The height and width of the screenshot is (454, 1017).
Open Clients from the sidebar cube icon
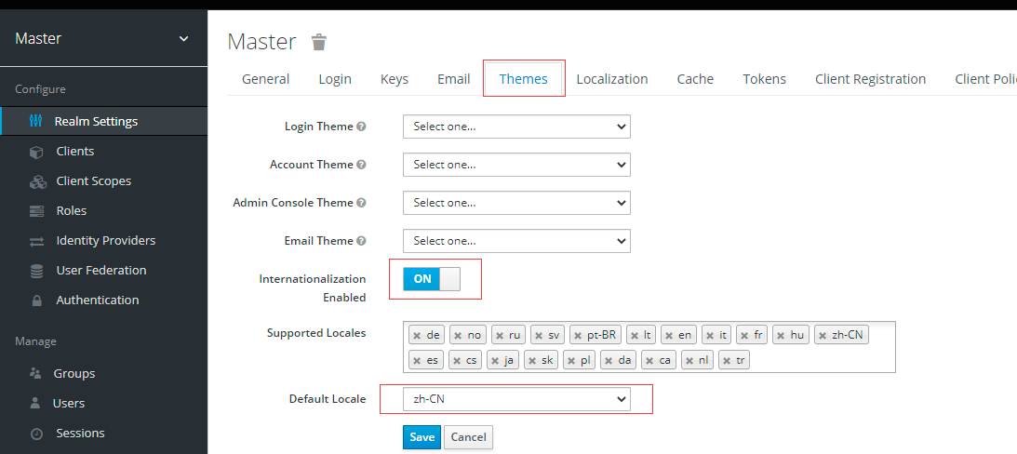point(37,152)
